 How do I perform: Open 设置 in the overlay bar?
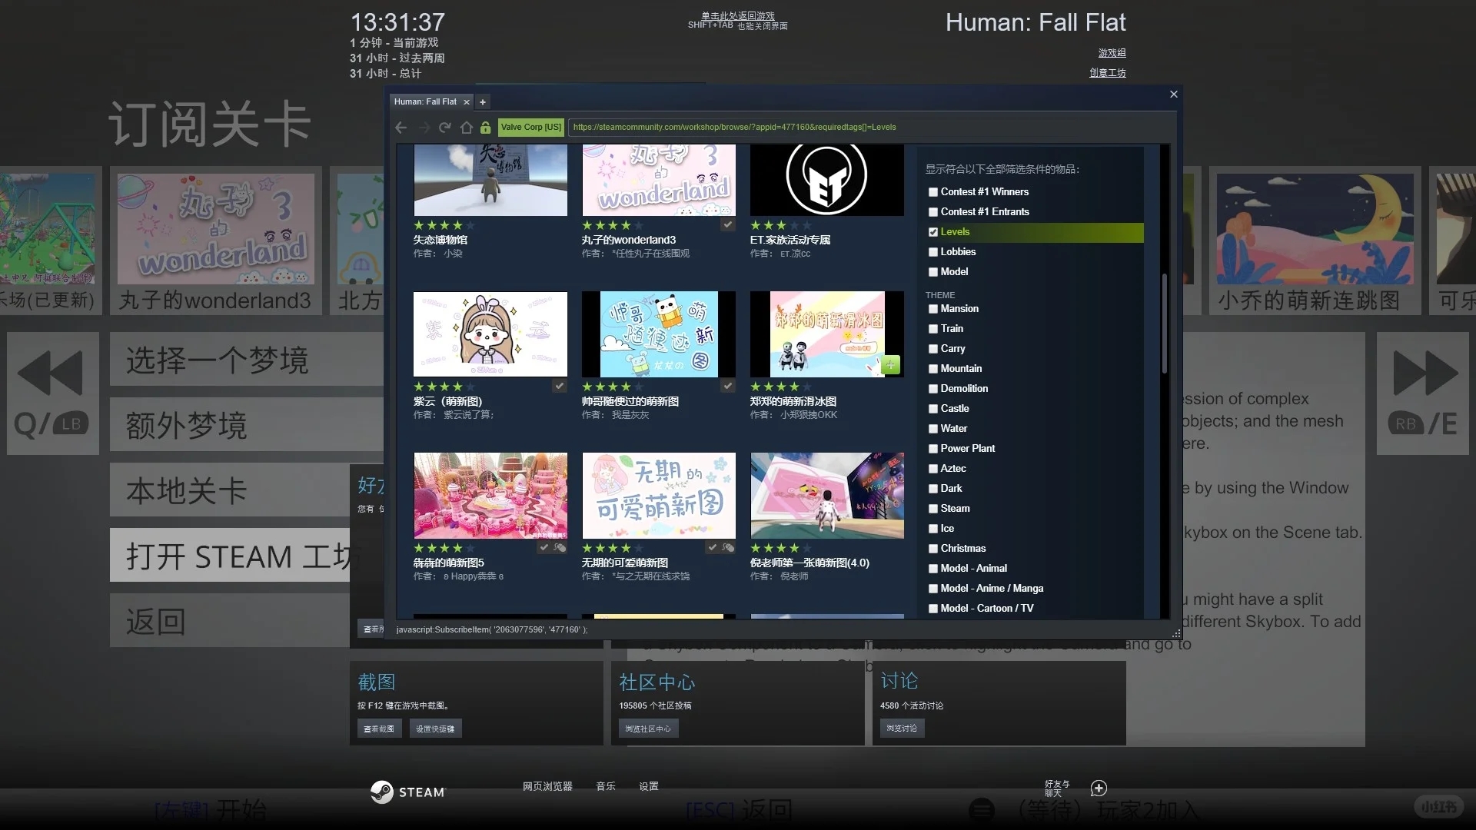click(649, 786)
